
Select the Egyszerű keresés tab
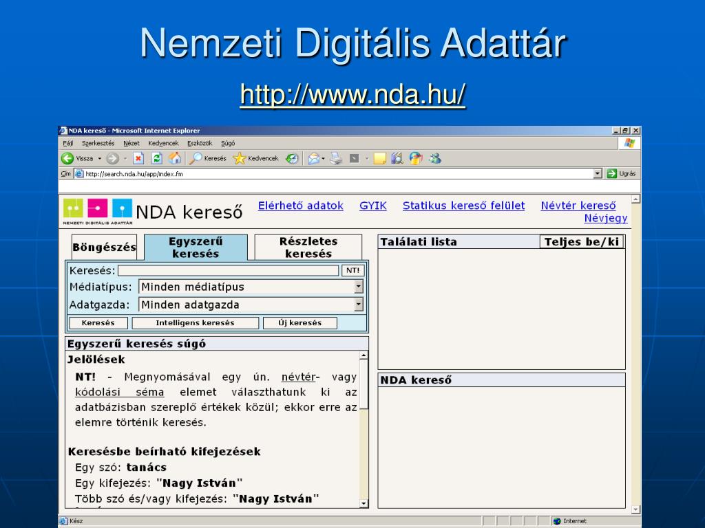(196, 247)
